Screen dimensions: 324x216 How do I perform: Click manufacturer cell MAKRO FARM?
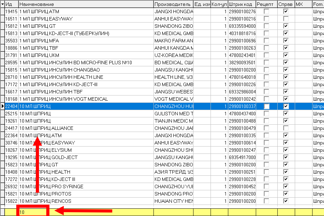[174, 41]
